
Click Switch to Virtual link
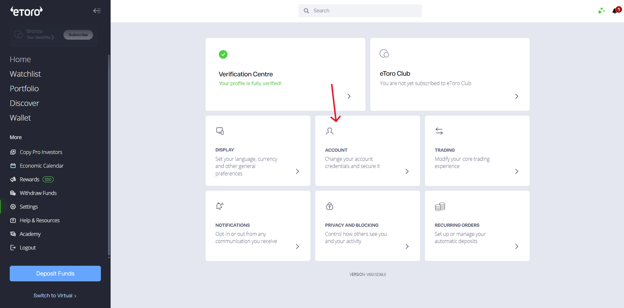[55, 295]
